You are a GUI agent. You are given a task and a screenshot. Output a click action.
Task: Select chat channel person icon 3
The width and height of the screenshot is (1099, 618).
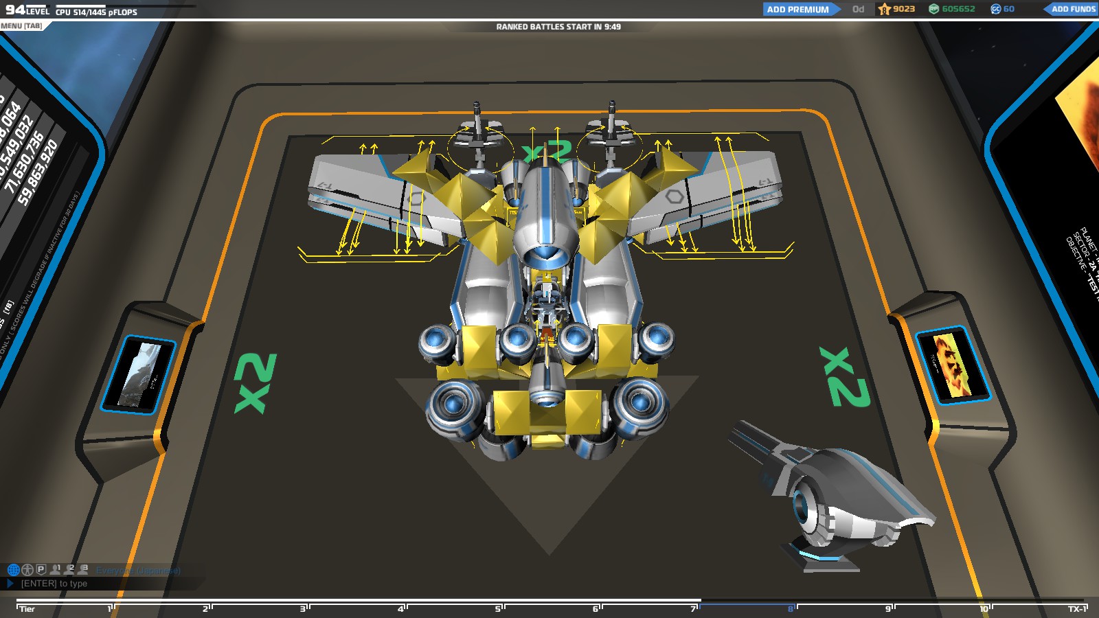[83, 569]
